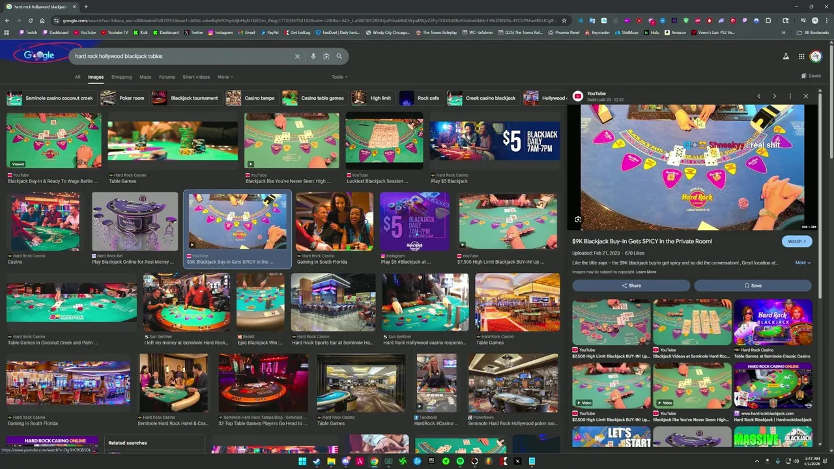The width and height of the screenshot is (834, 469).
Task: Open the New Tab plus button
Action: pyautogui.click(x=85, y=7)
